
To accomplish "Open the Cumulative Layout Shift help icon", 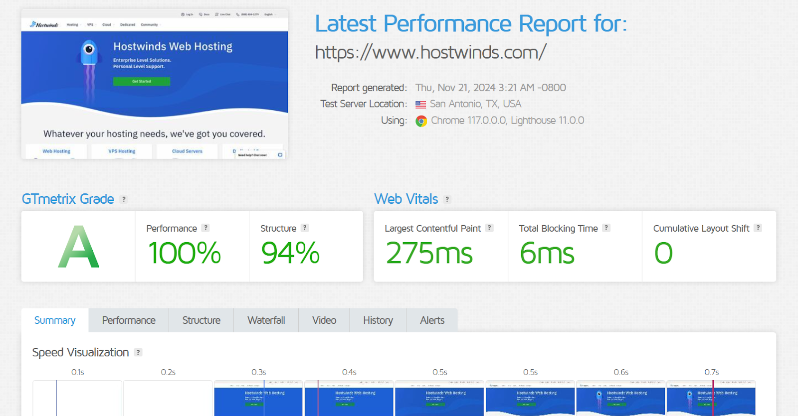I will (758, 228).
